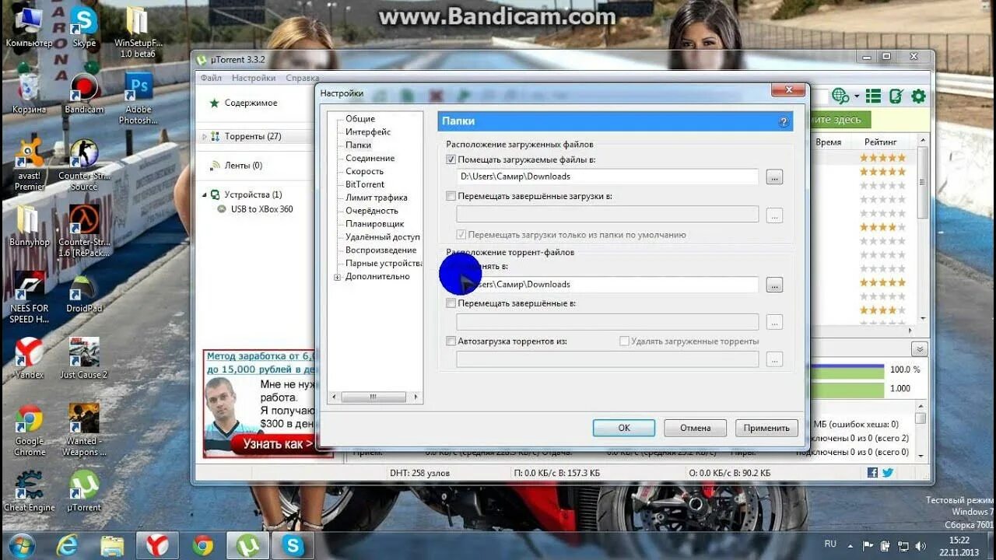
Task: Click µTorrent taskbar button
Action: (x=247, y=545)
